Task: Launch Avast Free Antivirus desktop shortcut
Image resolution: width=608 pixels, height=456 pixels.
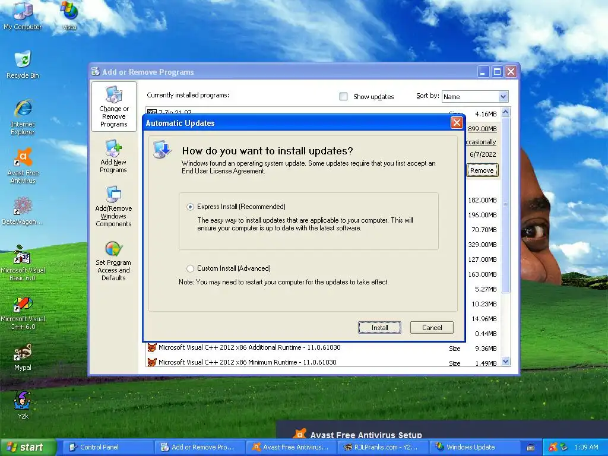Action: [23, 165]
